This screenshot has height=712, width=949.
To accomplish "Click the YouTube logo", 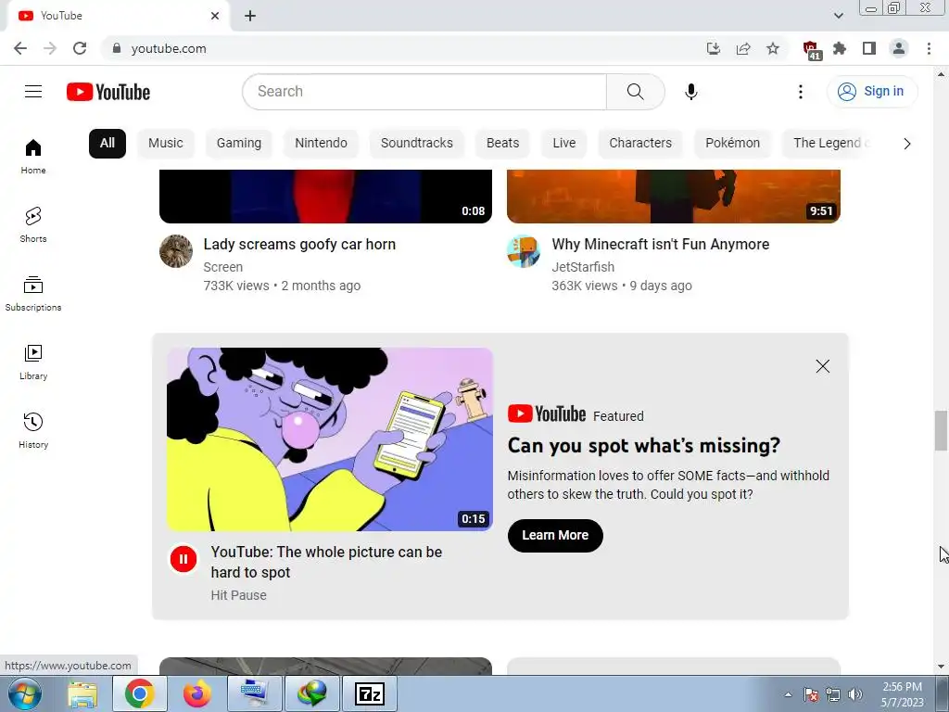I will point(108,92).
